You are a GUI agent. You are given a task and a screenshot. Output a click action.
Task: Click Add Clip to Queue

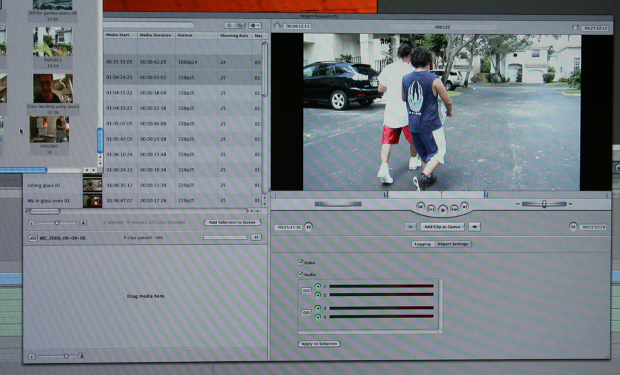(442, 226)
